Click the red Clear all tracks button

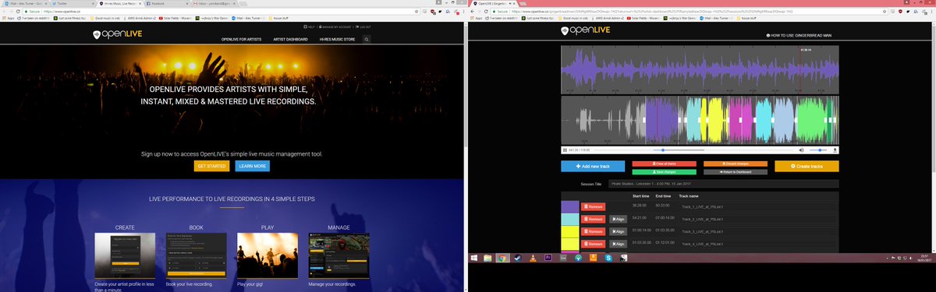tap(664, 164)
